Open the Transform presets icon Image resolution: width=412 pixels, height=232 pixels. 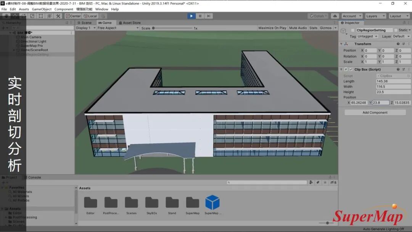pos(403,44)
